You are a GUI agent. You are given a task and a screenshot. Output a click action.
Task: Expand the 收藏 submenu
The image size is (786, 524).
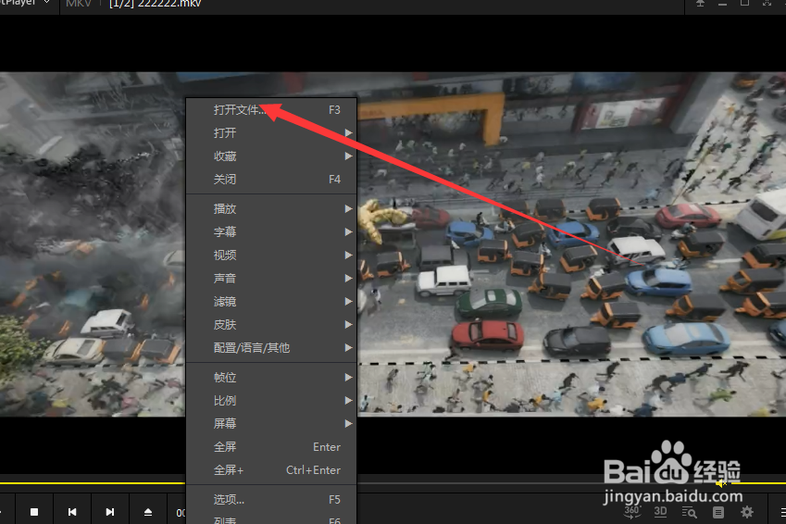(270, 156)
